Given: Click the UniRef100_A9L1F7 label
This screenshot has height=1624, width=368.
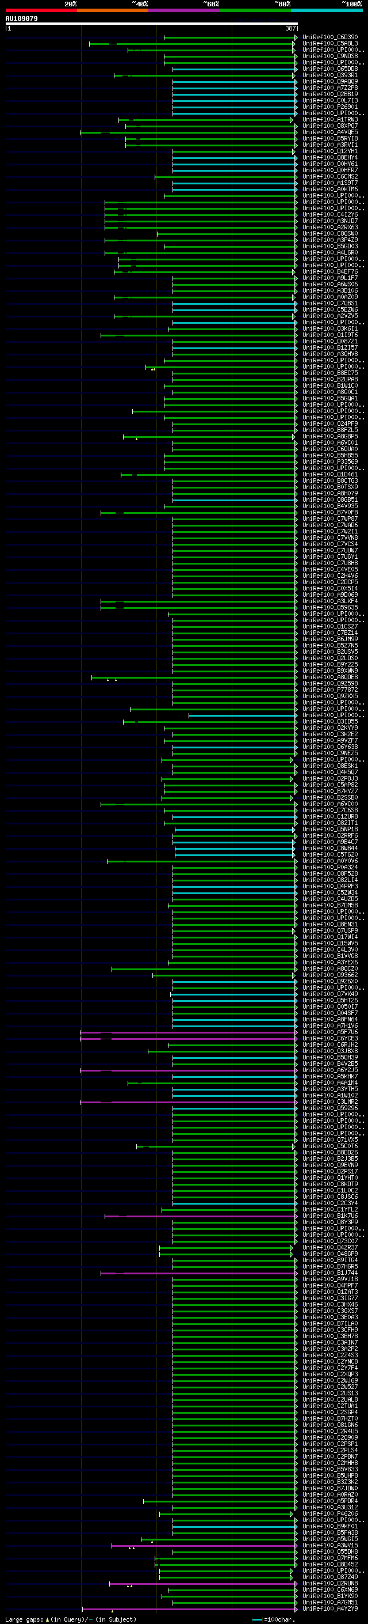Looking at the screenshot, I should tap(329, 278).
